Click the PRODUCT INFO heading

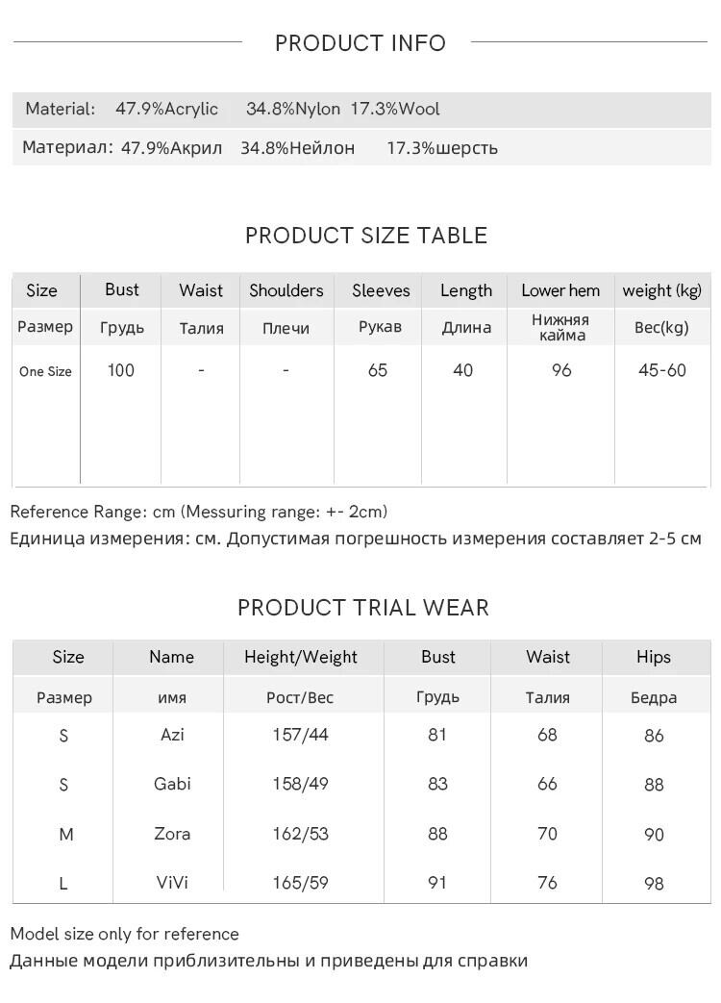360,43
